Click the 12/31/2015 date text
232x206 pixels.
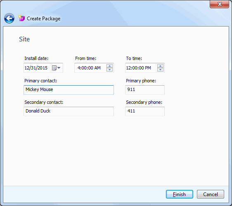[36, 68]
